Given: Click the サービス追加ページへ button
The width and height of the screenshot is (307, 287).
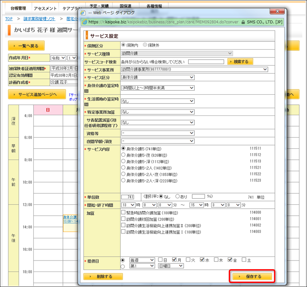Looking at the screenshot, I should [x=37, y=94].
